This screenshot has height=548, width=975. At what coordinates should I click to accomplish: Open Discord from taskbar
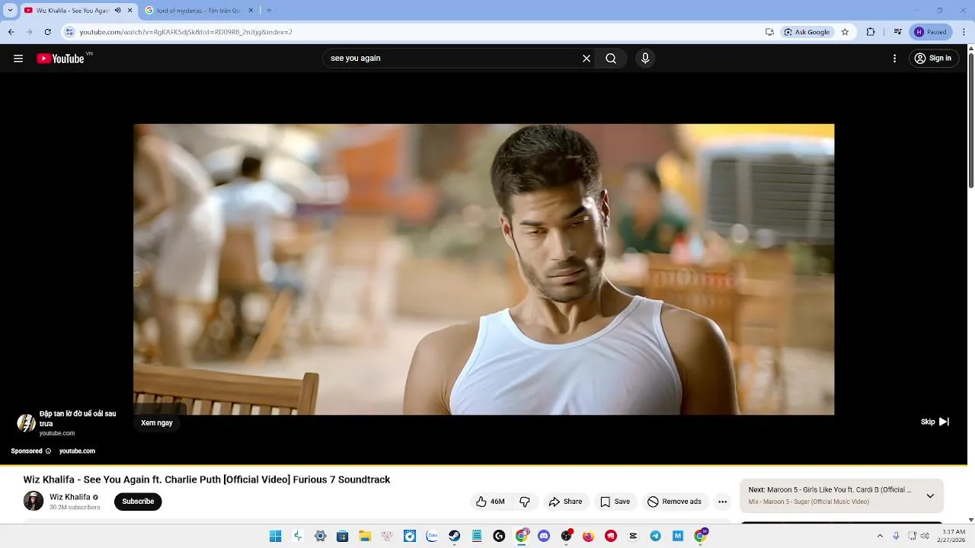point(544,536)
